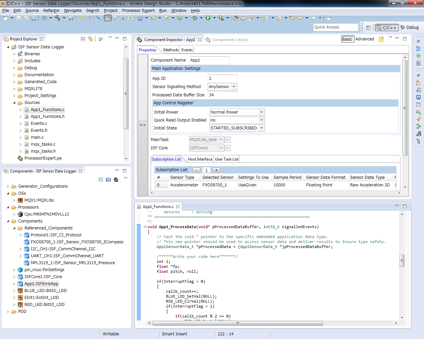Open the Refactor menu
This screenshot has height=339, width=424.
tap(51, 10)
